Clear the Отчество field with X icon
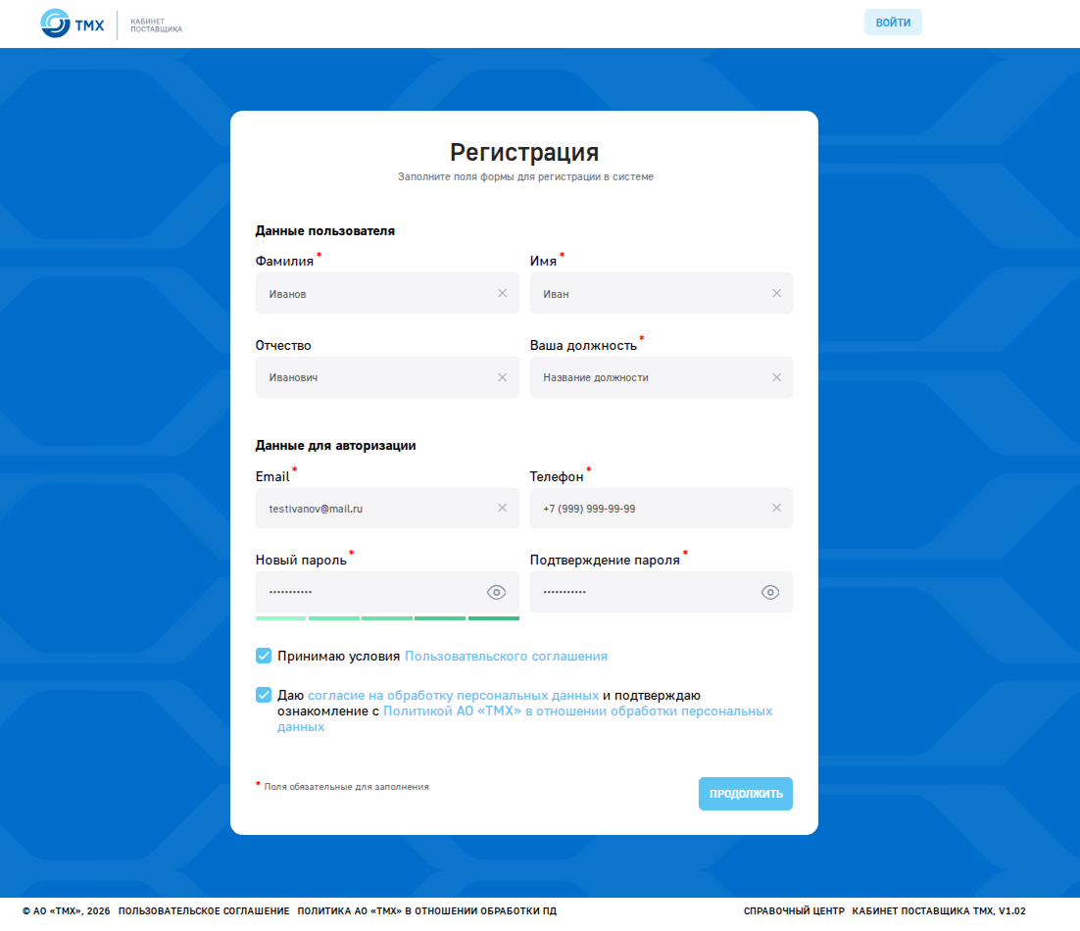Screen dimensions: 1080x931 pyautogui.click(x=502, y=377)
